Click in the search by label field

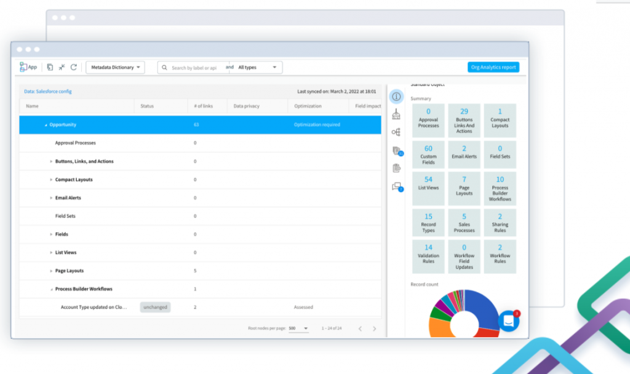point(194,67)
